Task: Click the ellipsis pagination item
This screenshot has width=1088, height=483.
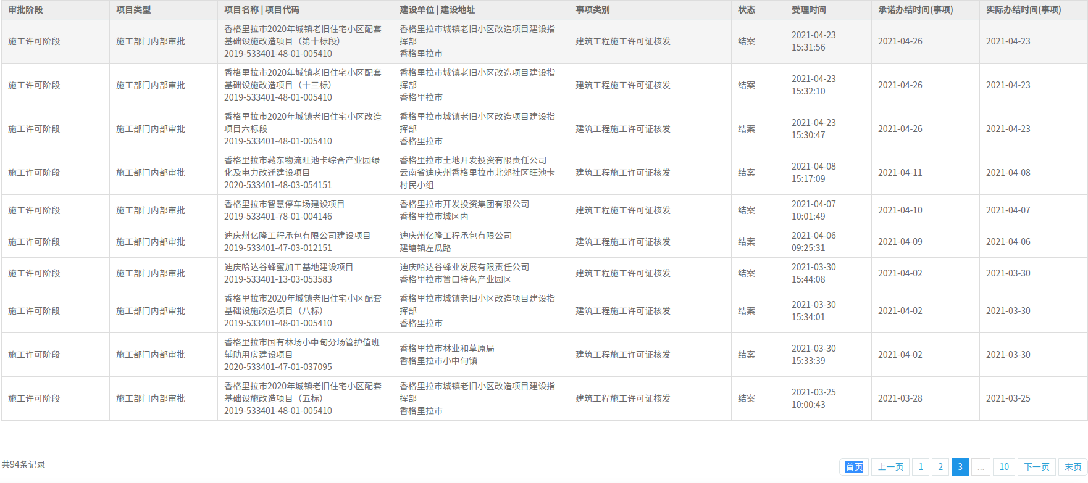Action: (981, 467)
